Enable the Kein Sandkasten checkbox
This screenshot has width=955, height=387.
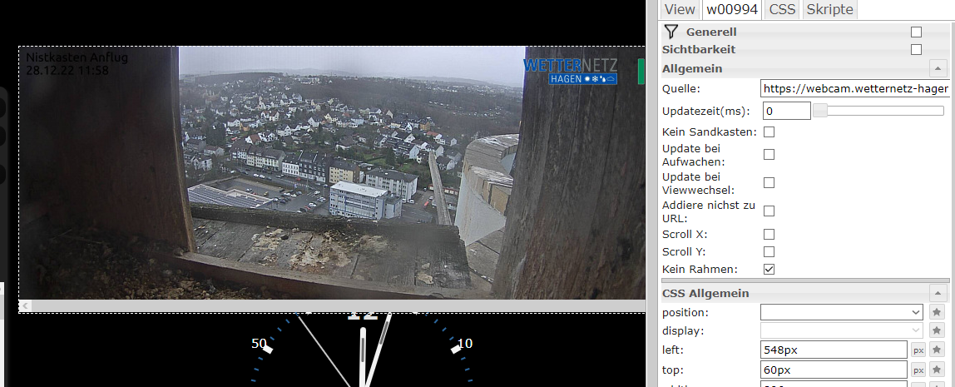(x=769, y=131)
